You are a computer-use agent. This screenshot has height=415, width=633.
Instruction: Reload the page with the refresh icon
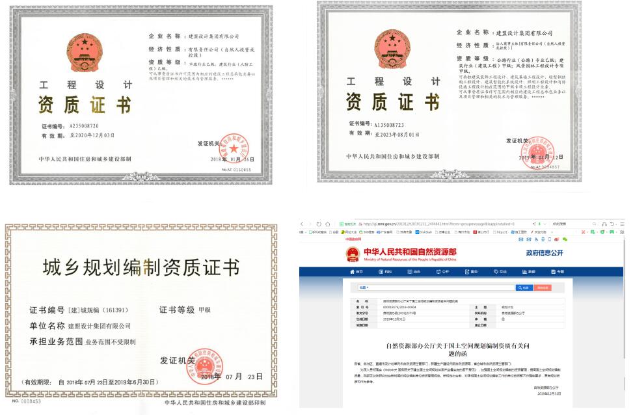[320, 224]
